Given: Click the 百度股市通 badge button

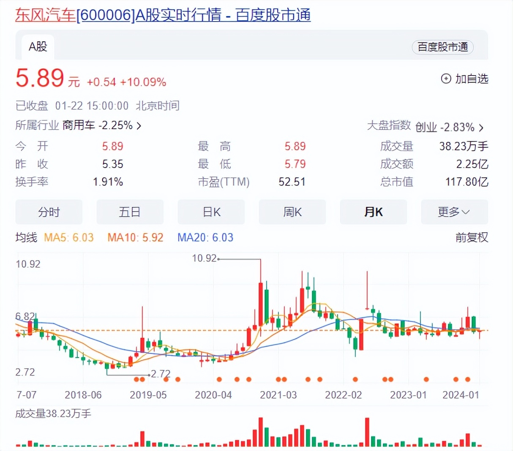Looking at the screenshot, I should pyautogui.click(x=442, y=47).
